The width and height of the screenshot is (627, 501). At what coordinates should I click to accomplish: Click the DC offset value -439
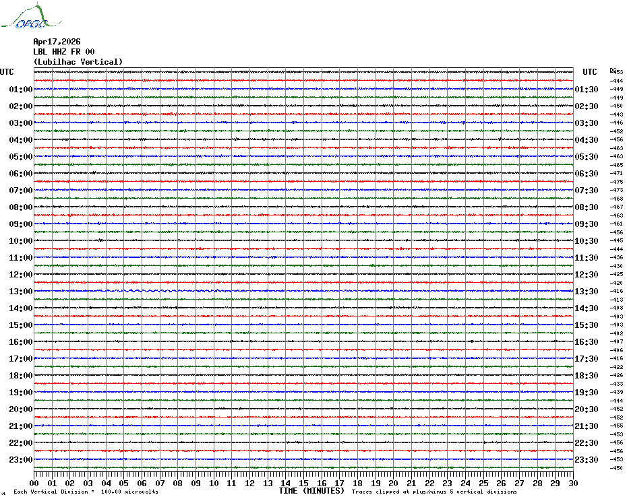point(616,393)
